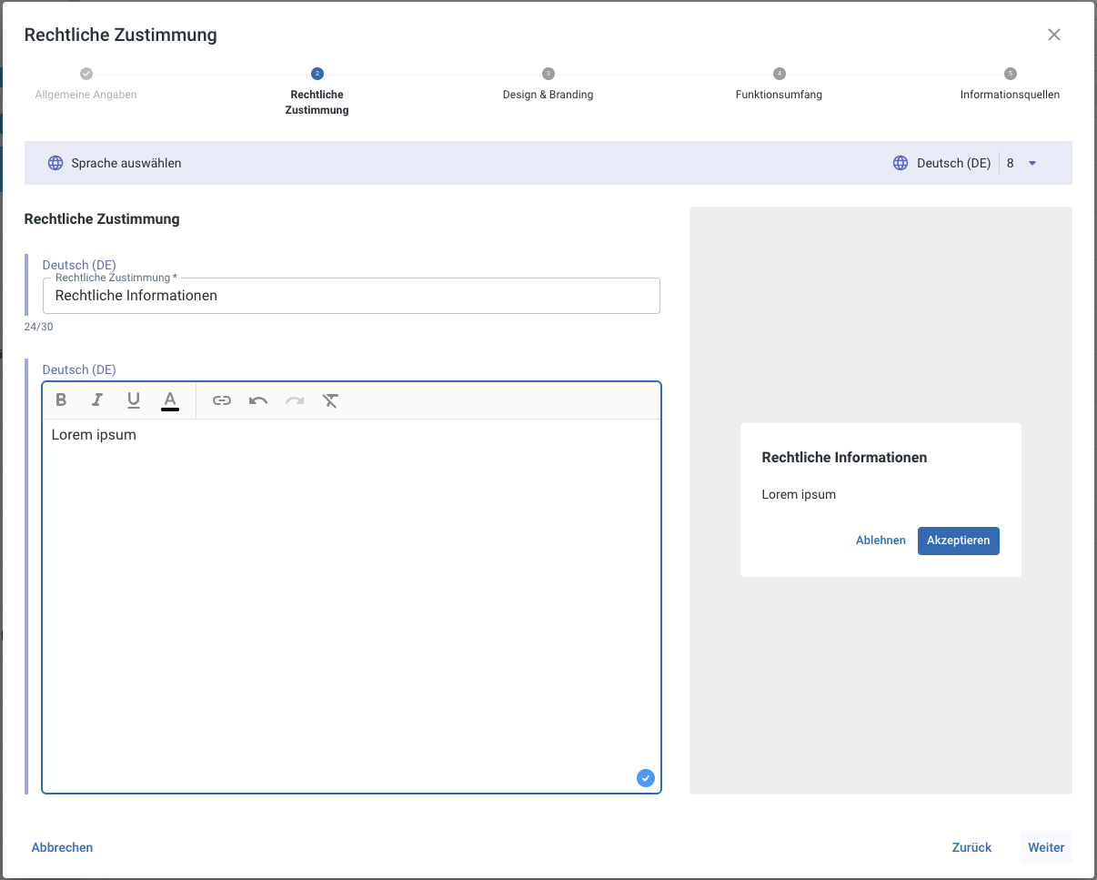The image size is (1097, 880).
Task: Click the preview heading Rechtliche Informationen
Action: point(844,458)
